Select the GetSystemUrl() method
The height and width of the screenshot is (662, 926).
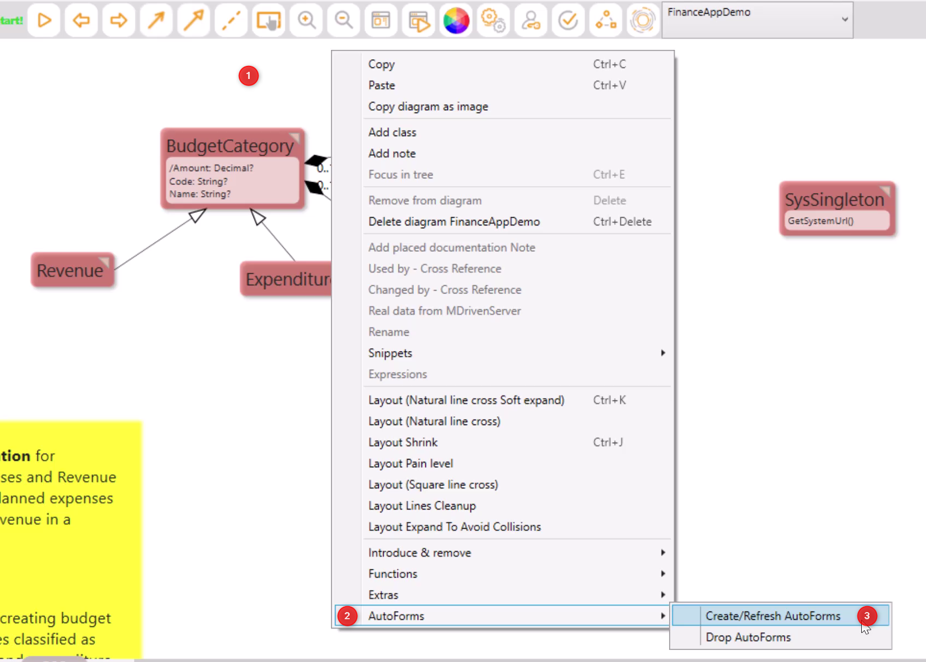point(821,221)
